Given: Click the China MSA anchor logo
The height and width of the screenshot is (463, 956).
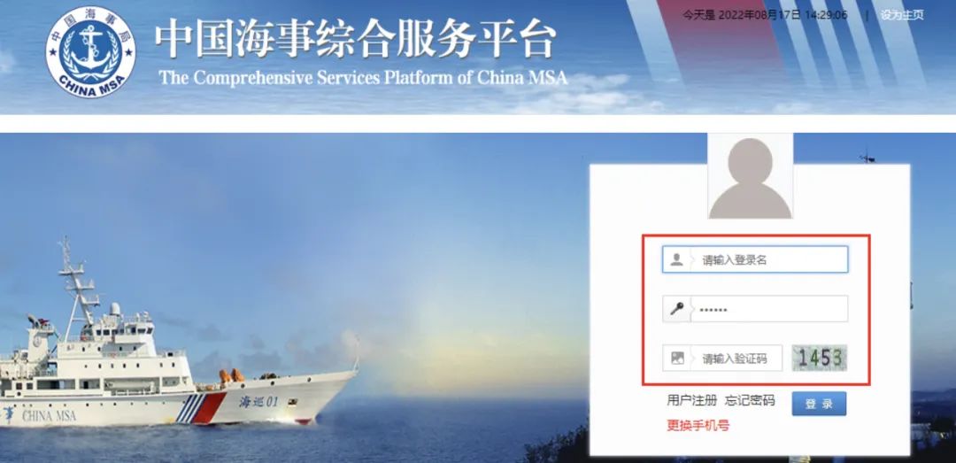Looking at the screenshot, I should (91, 52).
